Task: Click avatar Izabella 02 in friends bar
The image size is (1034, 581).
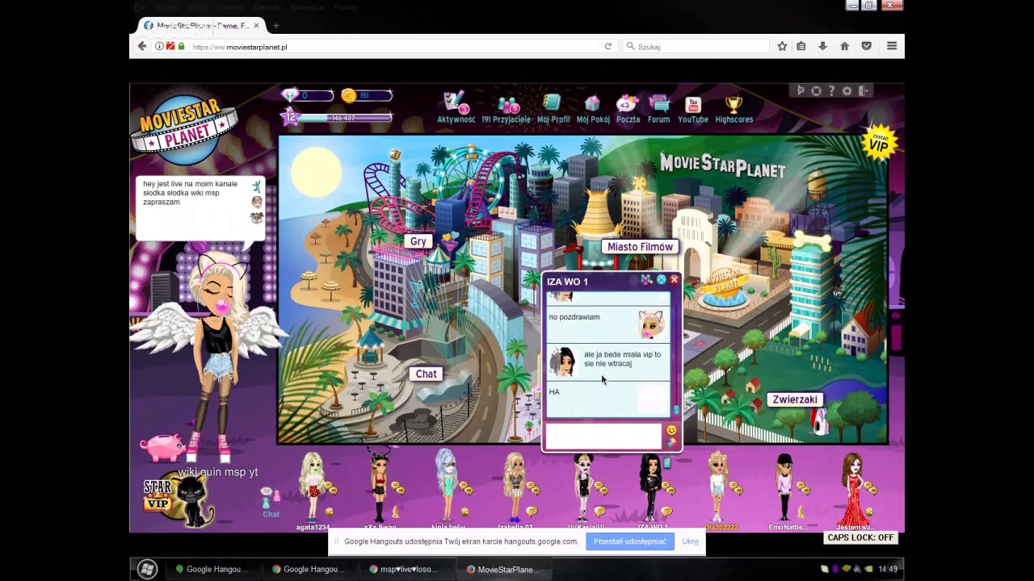Action: click(x=515, y=487)
